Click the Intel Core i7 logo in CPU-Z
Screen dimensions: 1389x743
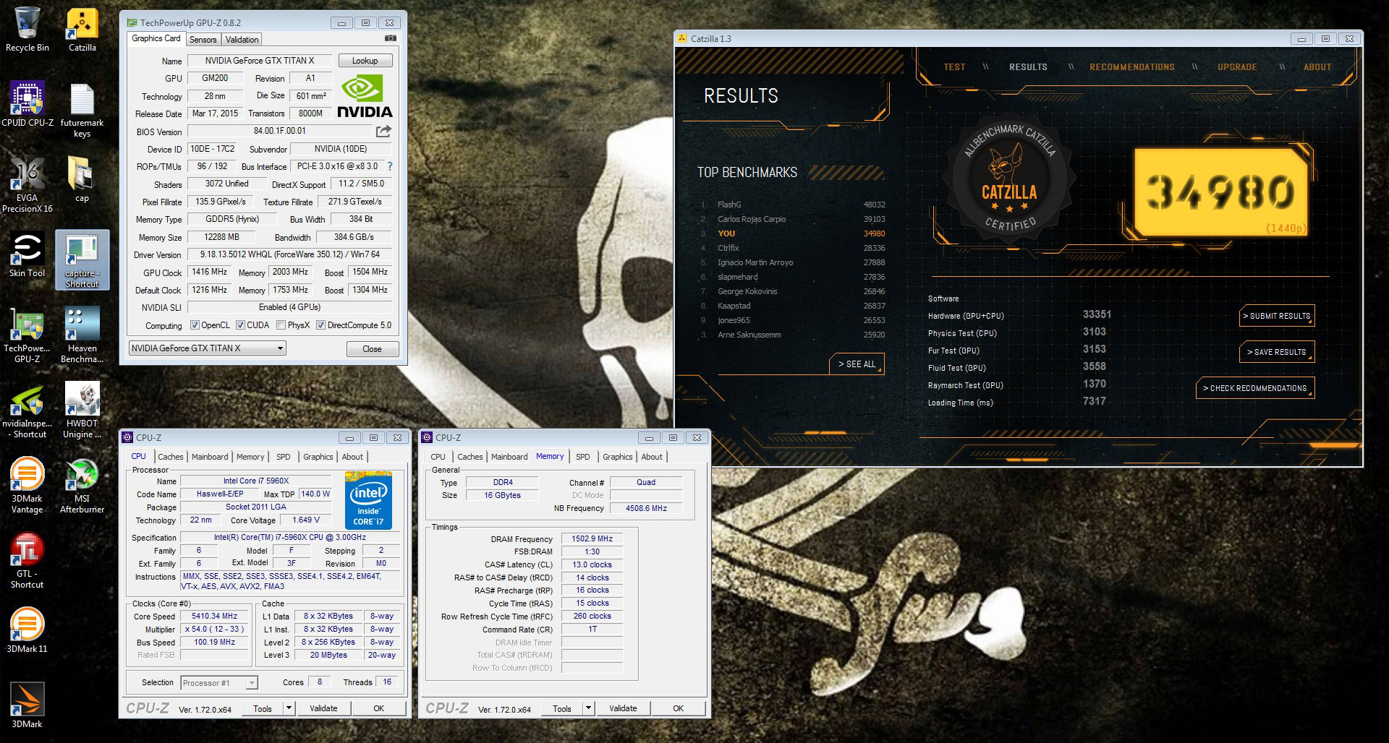coord(368,500)
